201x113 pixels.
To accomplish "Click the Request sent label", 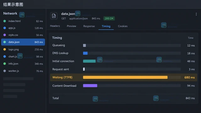I will tap(61, 69).
